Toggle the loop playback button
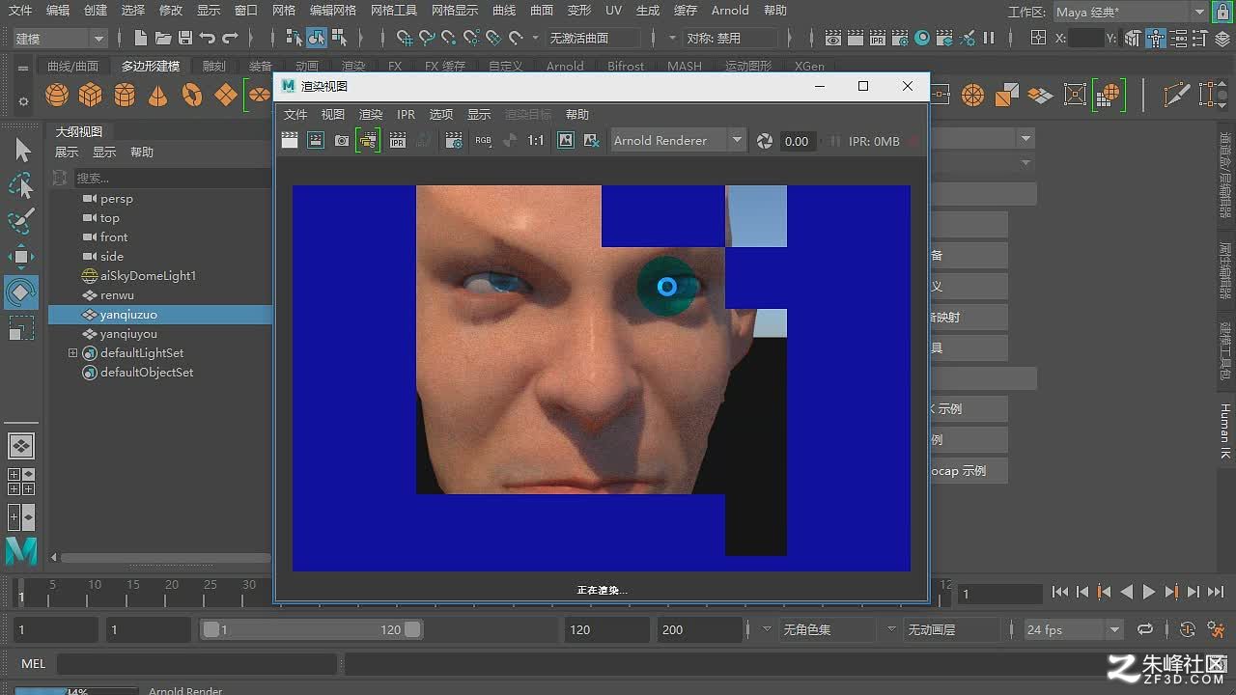The height and width of the screenshot is (695, 1236). tap(1145, 629)
